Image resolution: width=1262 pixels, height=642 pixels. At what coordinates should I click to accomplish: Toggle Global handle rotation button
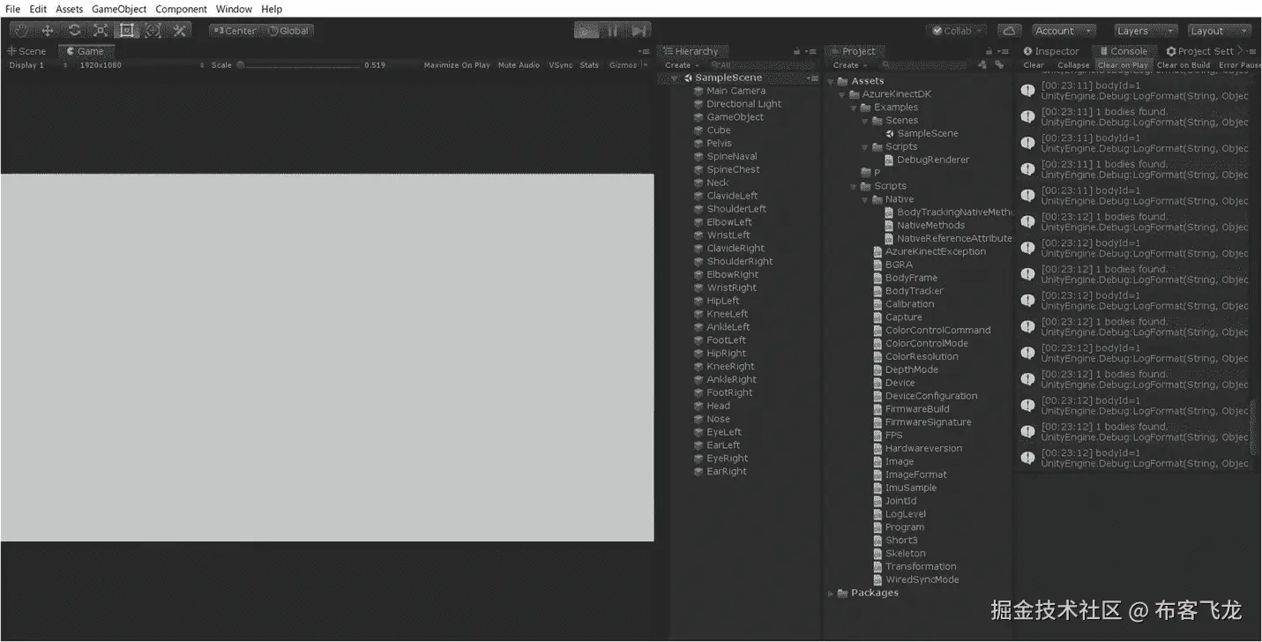[x=288, y=31]
